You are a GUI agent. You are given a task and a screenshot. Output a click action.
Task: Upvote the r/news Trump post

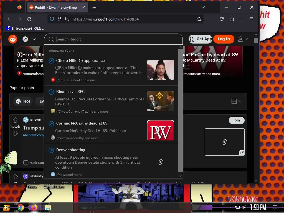15,120
